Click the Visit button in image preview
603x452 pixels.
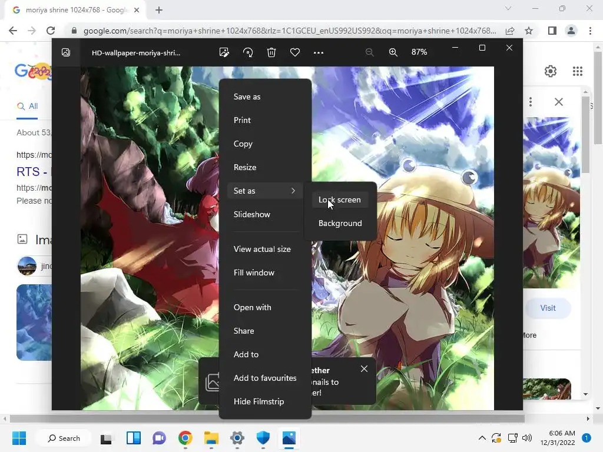point(548,308)
